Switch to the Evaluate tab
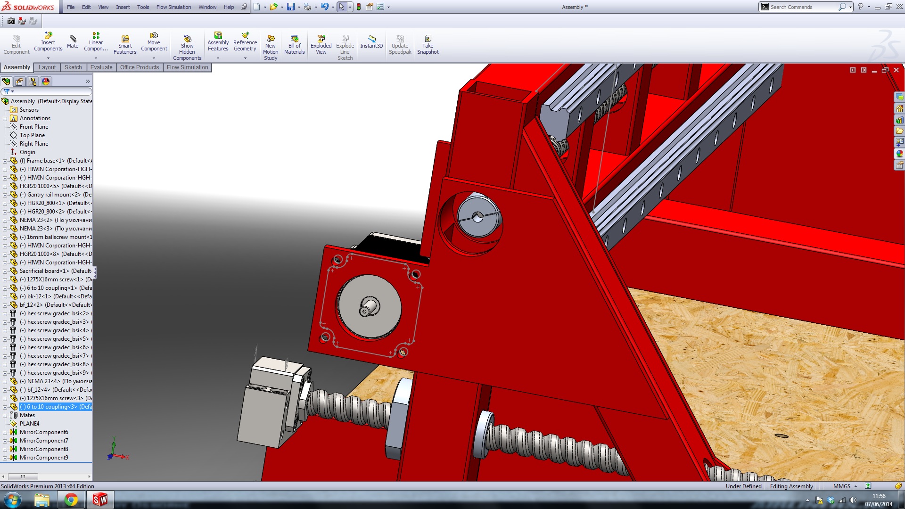This screenshot has height=509, width=905. click(101, 67)
